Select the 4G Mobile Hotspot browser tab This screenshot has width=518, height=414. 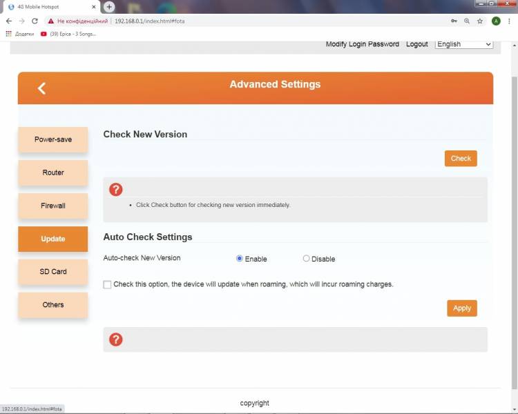51,7
